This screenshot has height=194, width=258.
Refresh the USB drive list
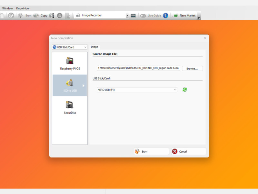tap(184, 90)
